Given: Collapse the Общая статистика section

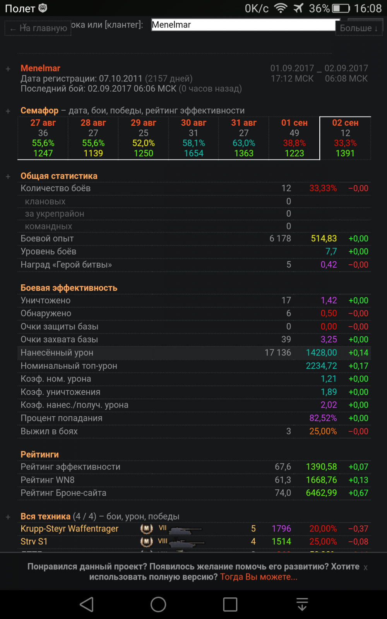Looking at the screenshot, I should (x=8, y=176).
